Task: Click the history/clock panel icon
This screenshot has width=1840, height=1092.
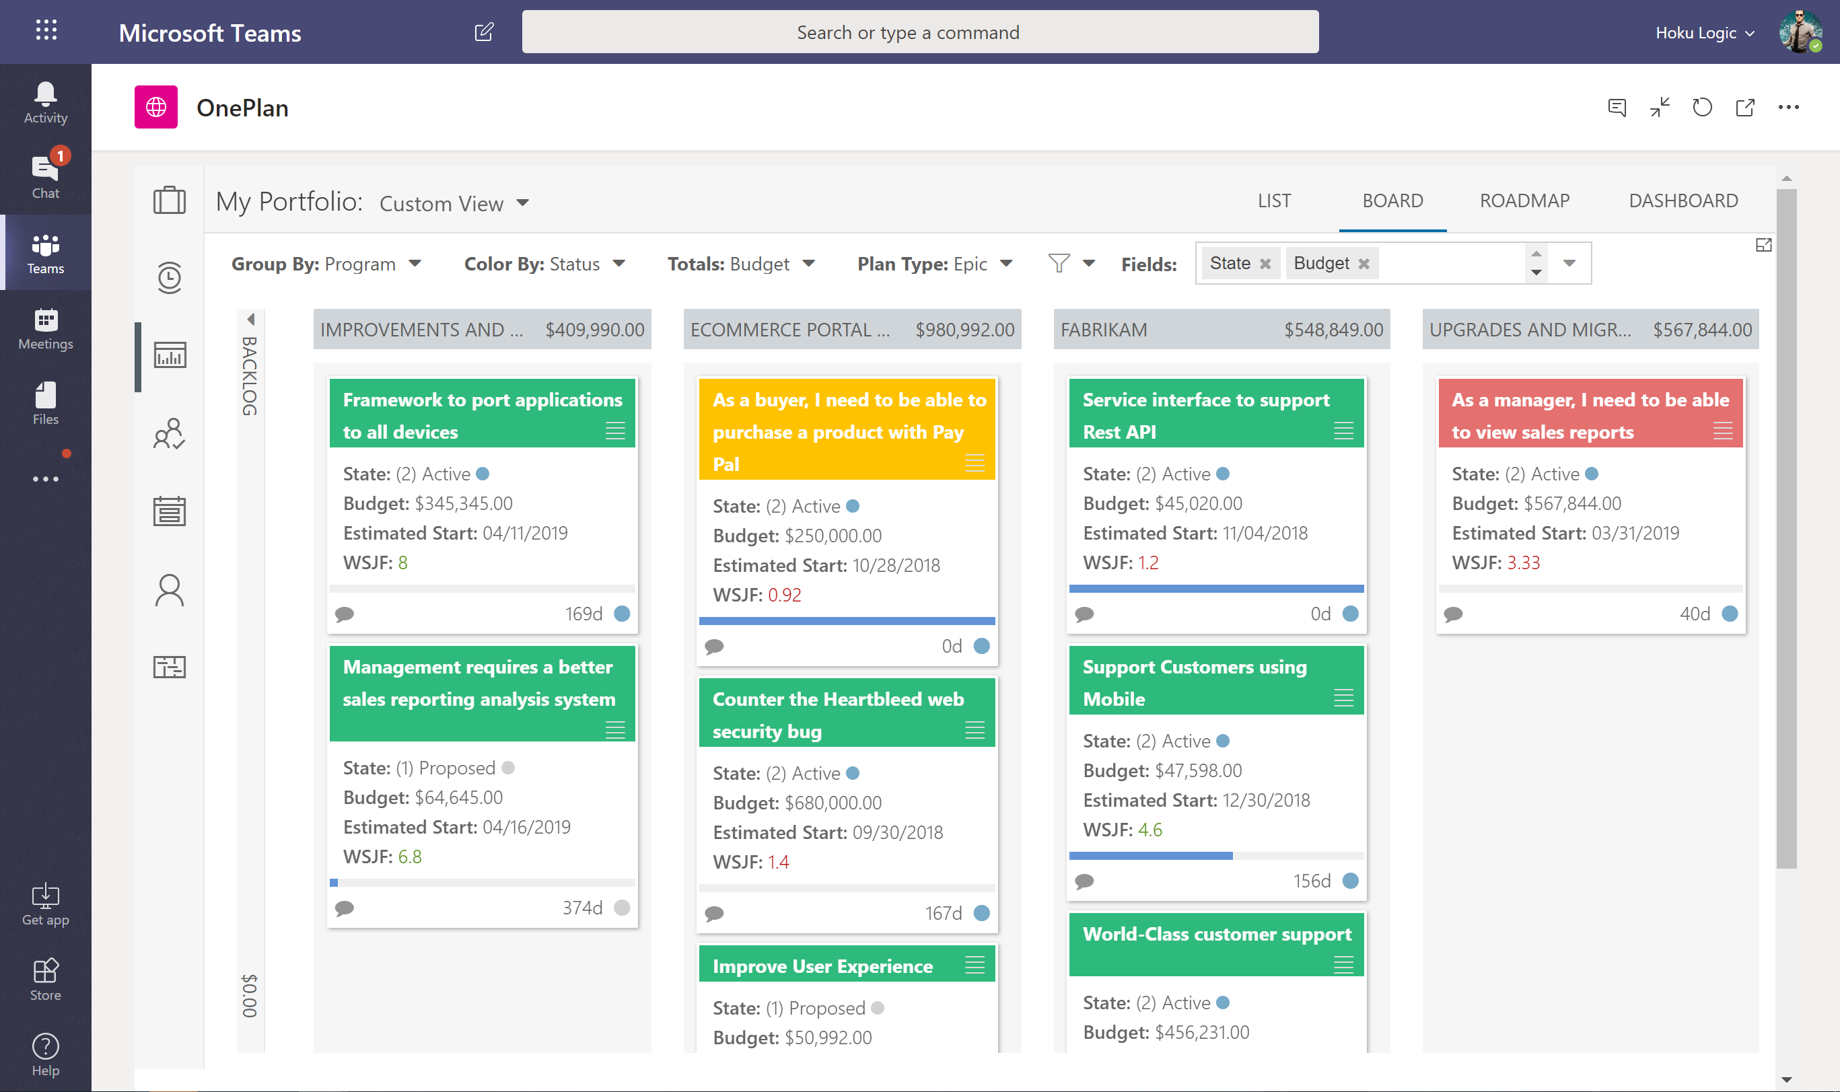Action: (169, 277)
